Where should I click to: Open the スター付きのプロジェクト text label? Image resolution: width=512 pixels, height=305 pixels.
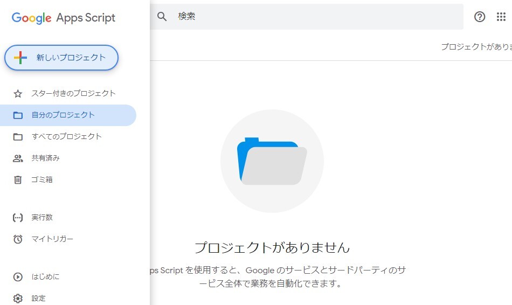point(73,93)
